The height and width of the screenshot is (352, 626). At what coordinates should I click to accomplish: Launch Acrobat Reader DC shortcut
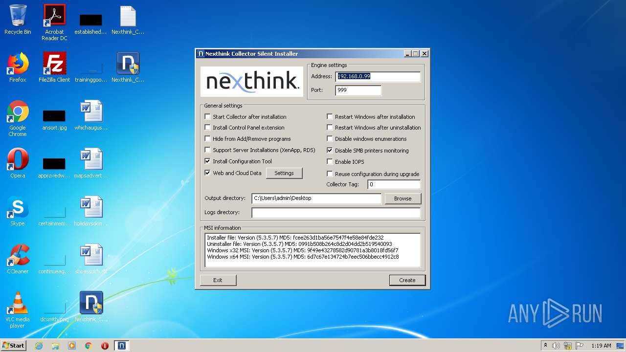pos(54,22)
